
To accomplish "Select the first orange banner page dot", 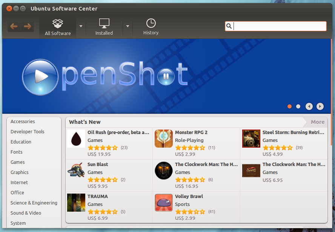I will point(289,107).
